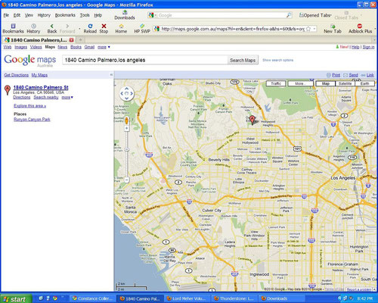The height and width of the screenshot is (303, 378).
Task: Expand the 'more' dropdown in Google top links
Action: pos(104,47)
